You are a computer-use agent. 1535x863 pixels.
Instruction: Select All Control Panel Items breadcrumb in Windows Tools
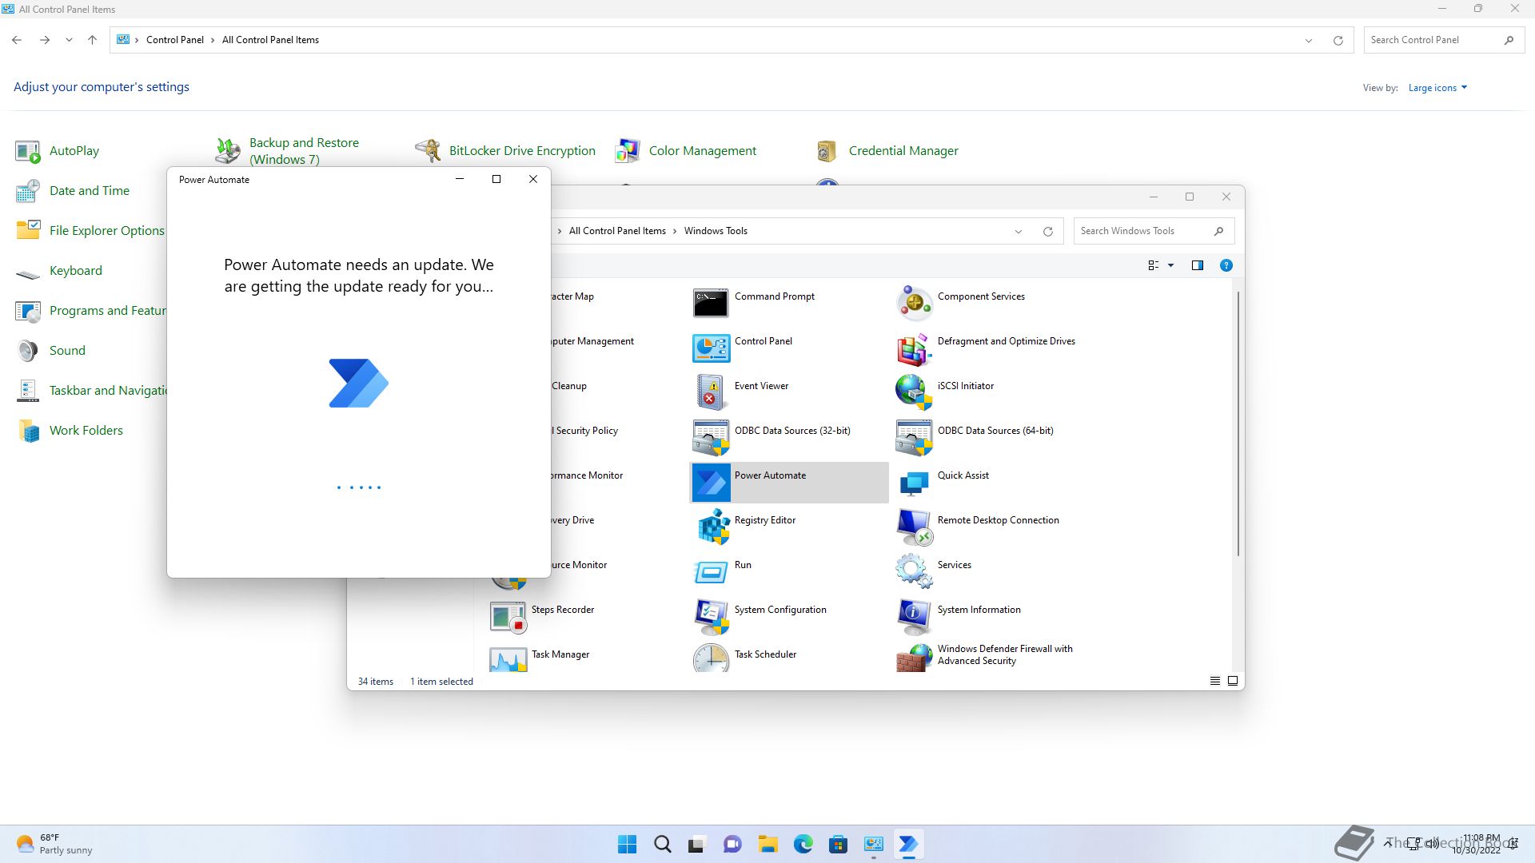(x=617, y=231)
